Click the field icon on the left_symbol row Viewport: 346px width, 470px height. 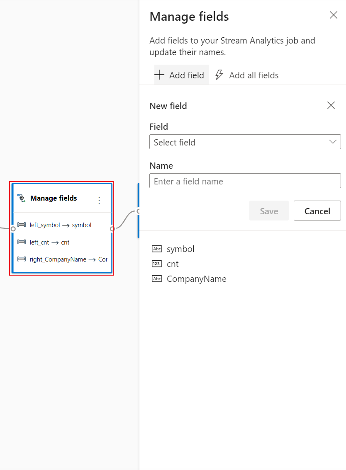(x=21, y=225)
